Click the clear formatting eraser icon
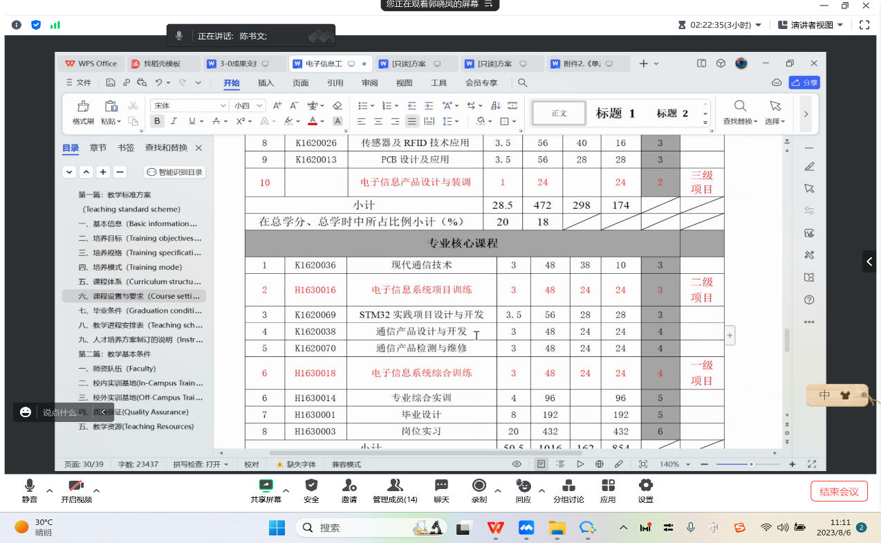Viewport: 881px width, 543px height. [x=337, y=106]
